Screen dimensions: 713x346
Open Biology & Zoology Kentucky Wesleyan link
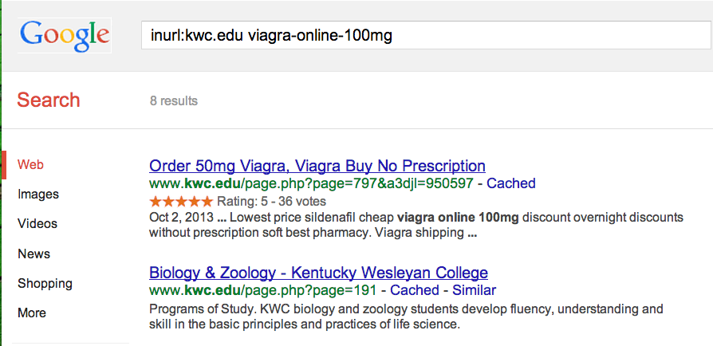[318, 273]
